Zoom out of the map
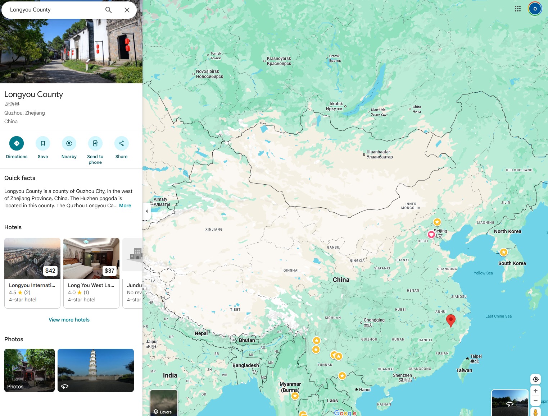The width and height of the screenshot is (548, 416). click(535, 401)
